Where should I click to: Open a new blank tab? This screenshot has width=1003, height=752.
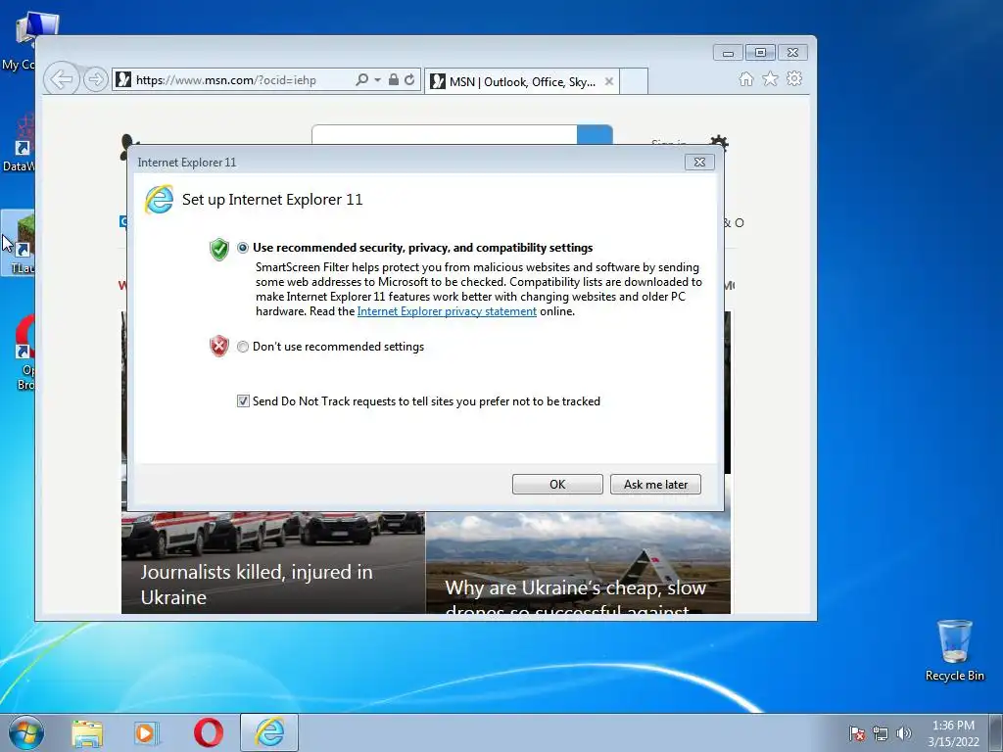(x=634, y=82)
